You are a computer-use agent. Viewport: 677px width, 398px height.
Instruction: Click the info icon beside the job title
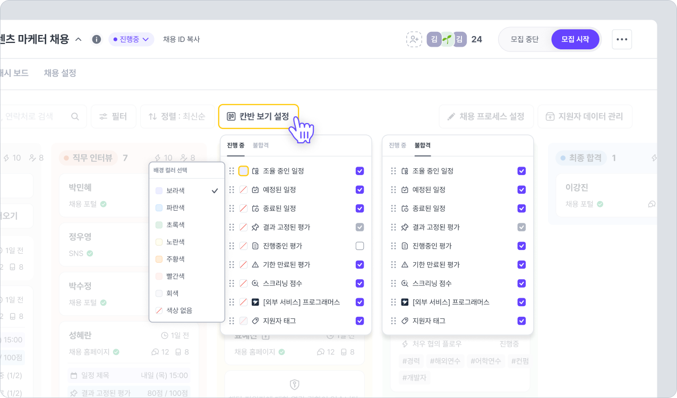pyautogui.click(x=96, y=39)
